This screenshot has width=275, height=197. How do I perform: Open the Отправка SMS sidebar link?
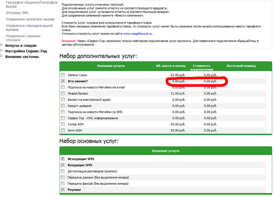pos(17,13)
